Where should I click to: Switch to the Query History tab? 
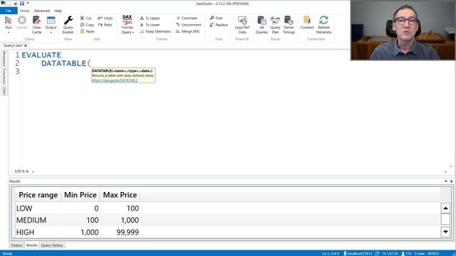(52, 245)
